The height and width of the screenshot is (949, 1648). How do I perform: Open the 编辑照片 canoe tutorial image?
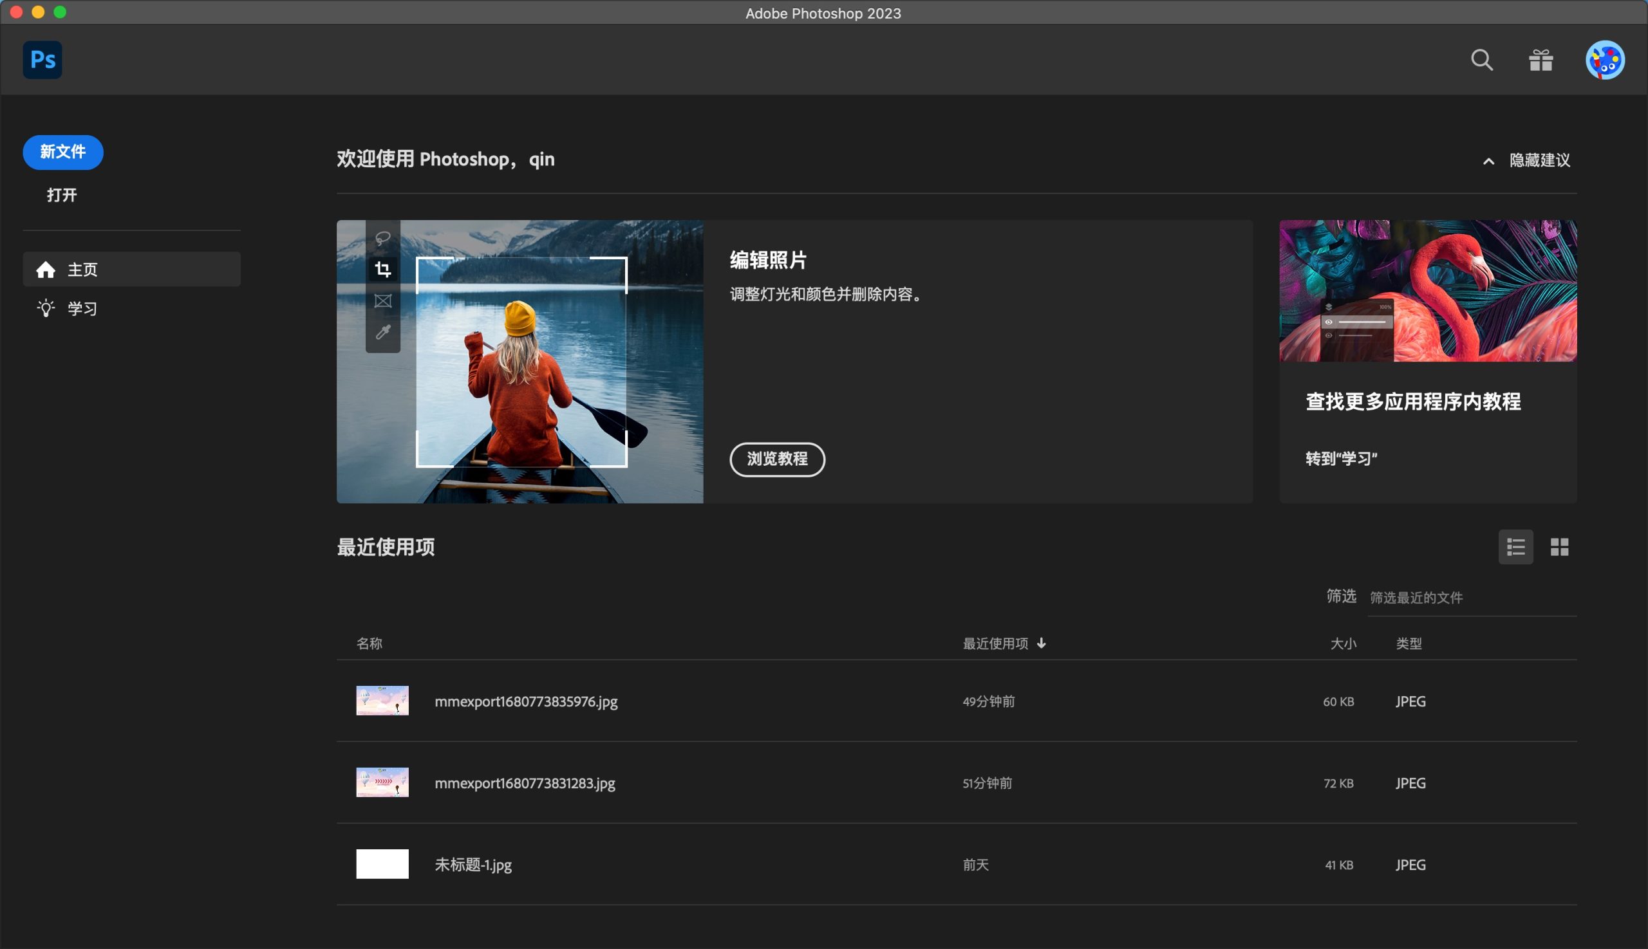(520, 362)
